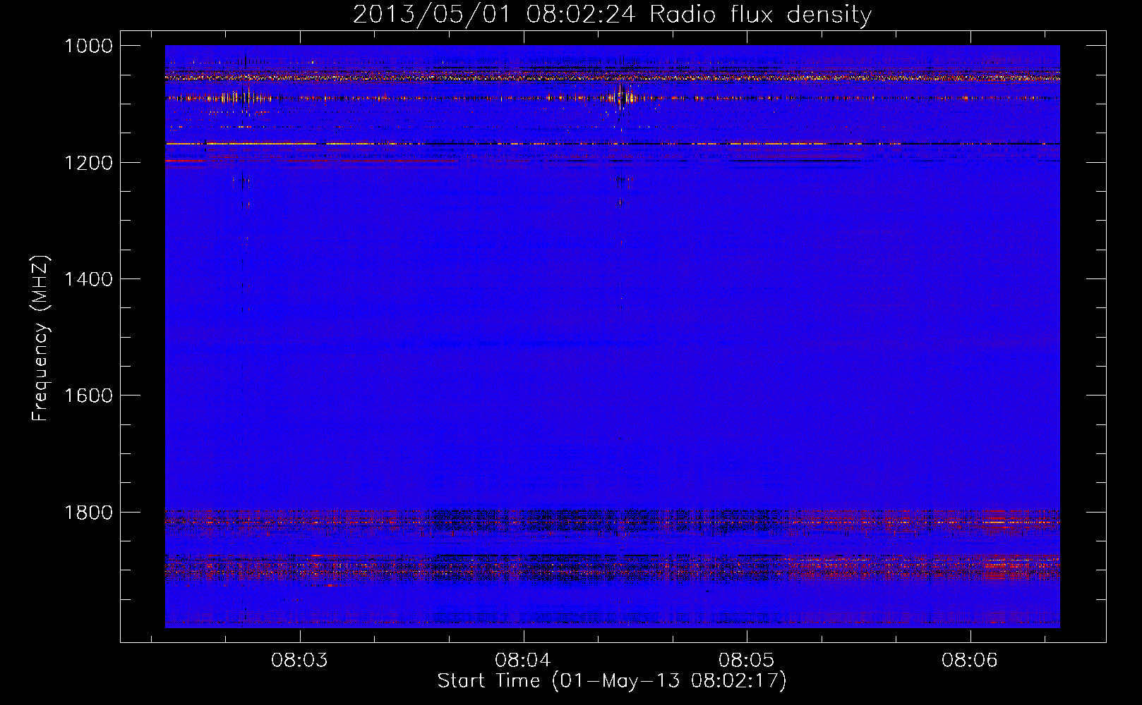Click the plot title "2013/05/01 08:02:24 Radio flux density"
The width and height of the screenshot is (1142, 705).
point(612,14)
